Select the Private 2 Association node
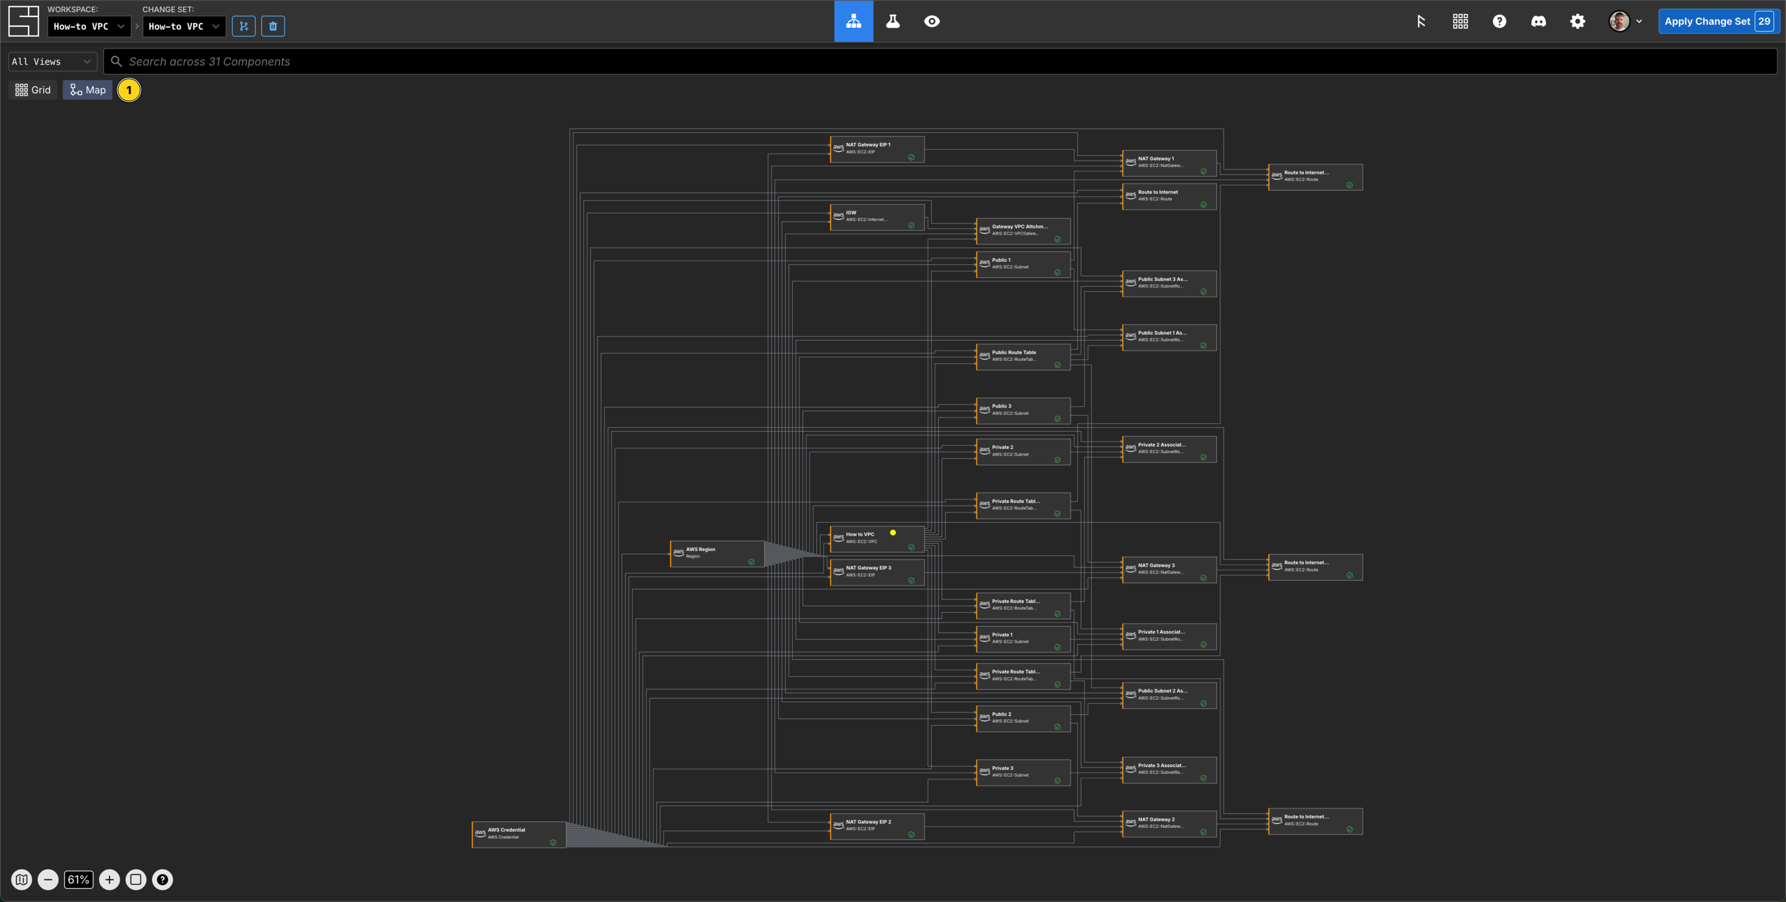The image size is (1786, 902). [1169, 449]
